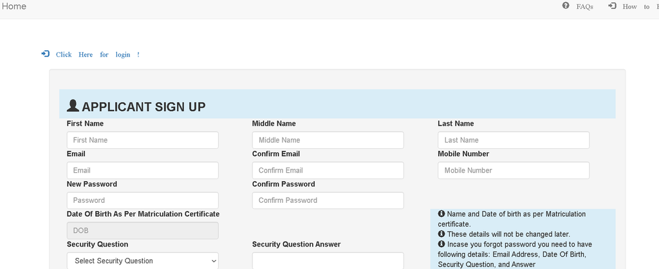Focus the First Name input field
The width and height of the screenshot is (659, 269).
[142, 140]
